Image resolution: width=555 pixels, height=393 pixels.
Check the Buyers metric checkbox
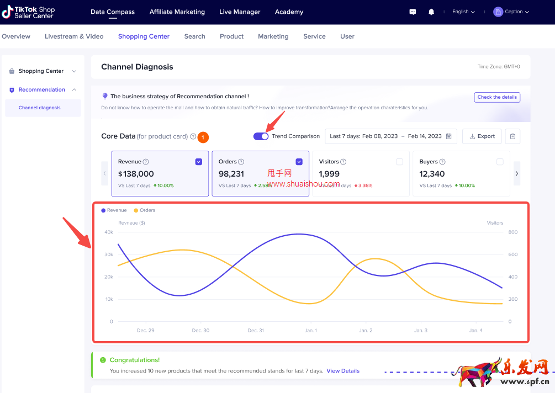click(500, 162)
